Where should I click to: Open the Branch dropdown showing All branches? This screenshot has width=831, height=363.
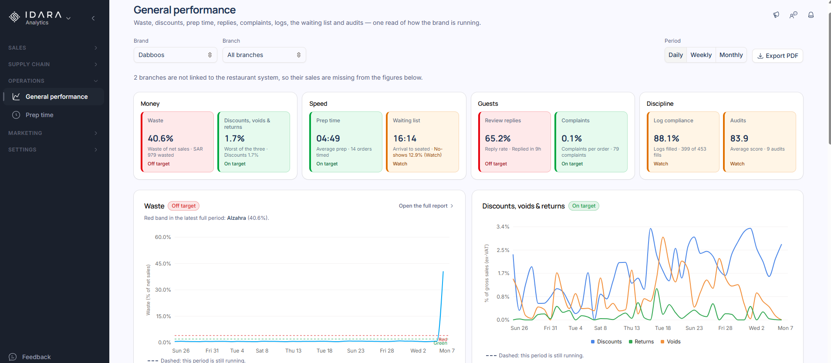point(264,55)
